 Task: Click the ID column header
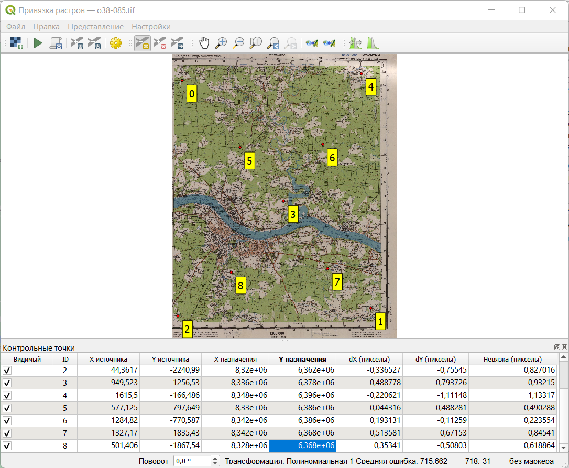(65, 359)
